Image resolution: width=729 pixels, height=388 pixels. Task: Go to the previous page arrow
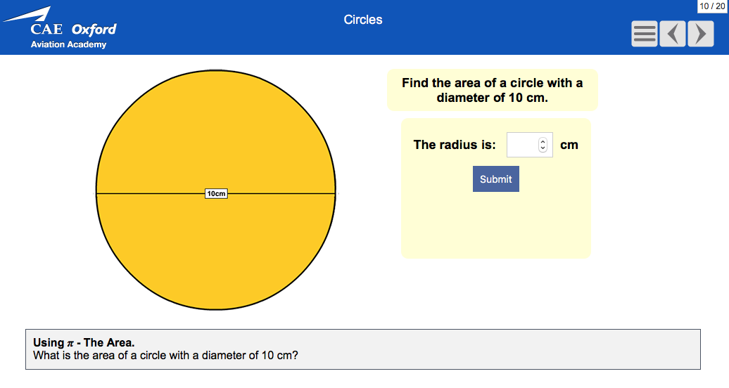coord(673,34)
